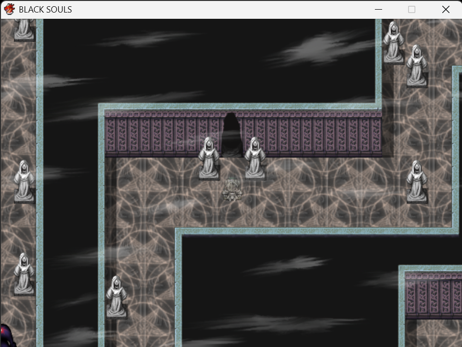Image resolution: width=462 pixels, height=347 pixels.
Task: Click the hooded statue left of the dark doorway
Action: point(209,158)
